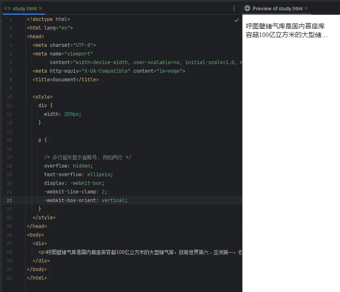340x292 pixels.
Task: Place cursor on the -webkit-line-clamp line
Action: [75, 192]
